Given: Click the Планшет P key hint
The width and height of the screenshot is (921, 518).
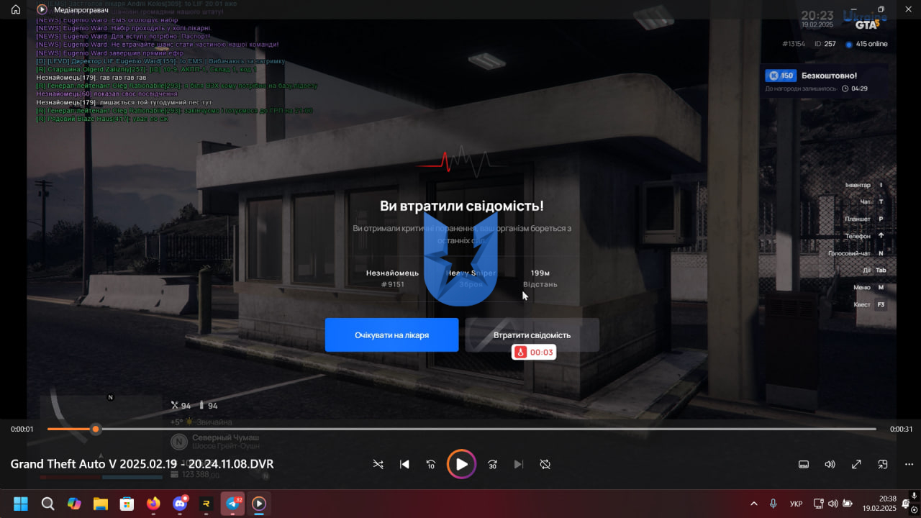Looking at the screenshot, I should [x=866, y=219].
